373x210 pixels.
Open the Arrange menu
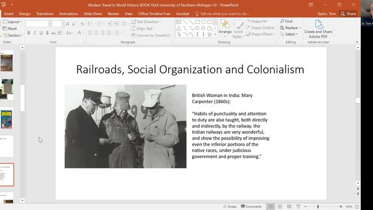click(225, 29)
